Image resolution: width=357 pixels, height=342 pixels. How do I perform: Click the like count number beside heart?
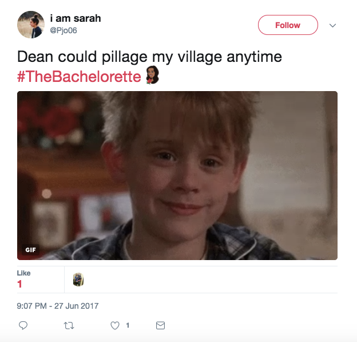pyautogui.click(x=128, y=325)
